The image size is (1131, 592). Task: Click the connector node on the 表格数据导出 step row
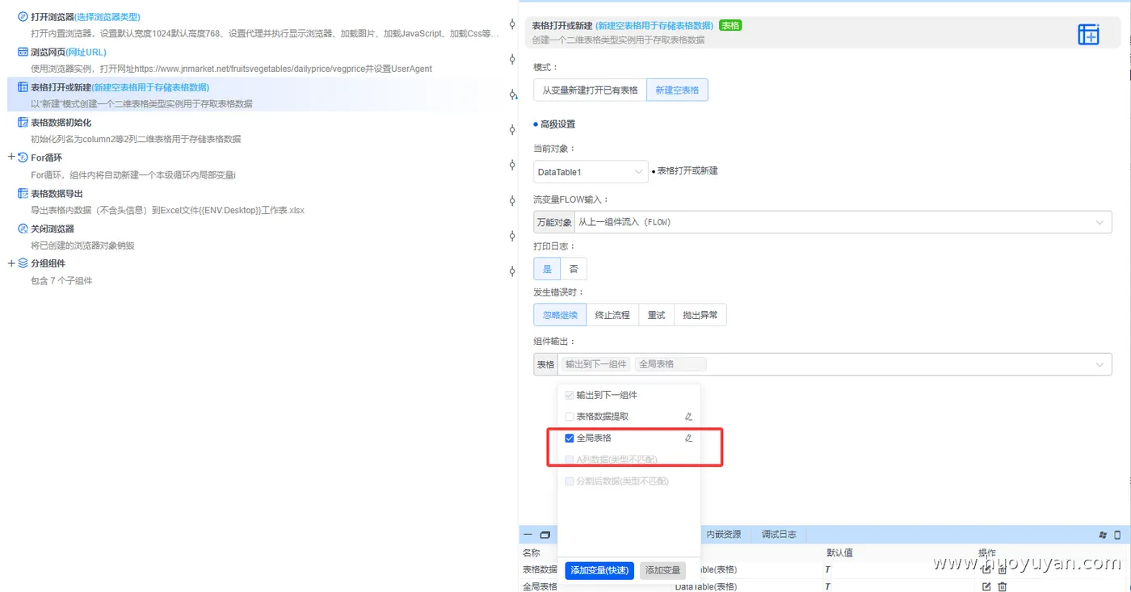[x=512, y=200]
